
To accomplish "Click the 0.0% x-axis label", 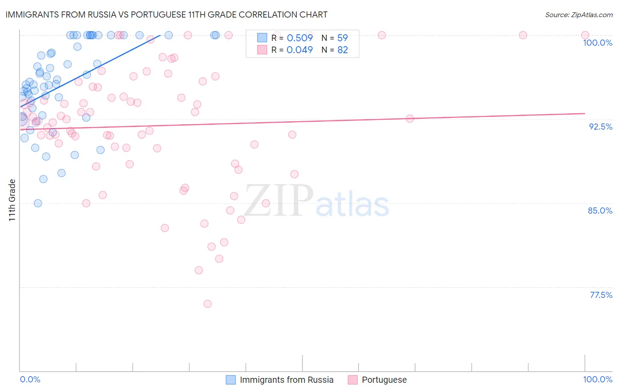I will pos(30,380).
